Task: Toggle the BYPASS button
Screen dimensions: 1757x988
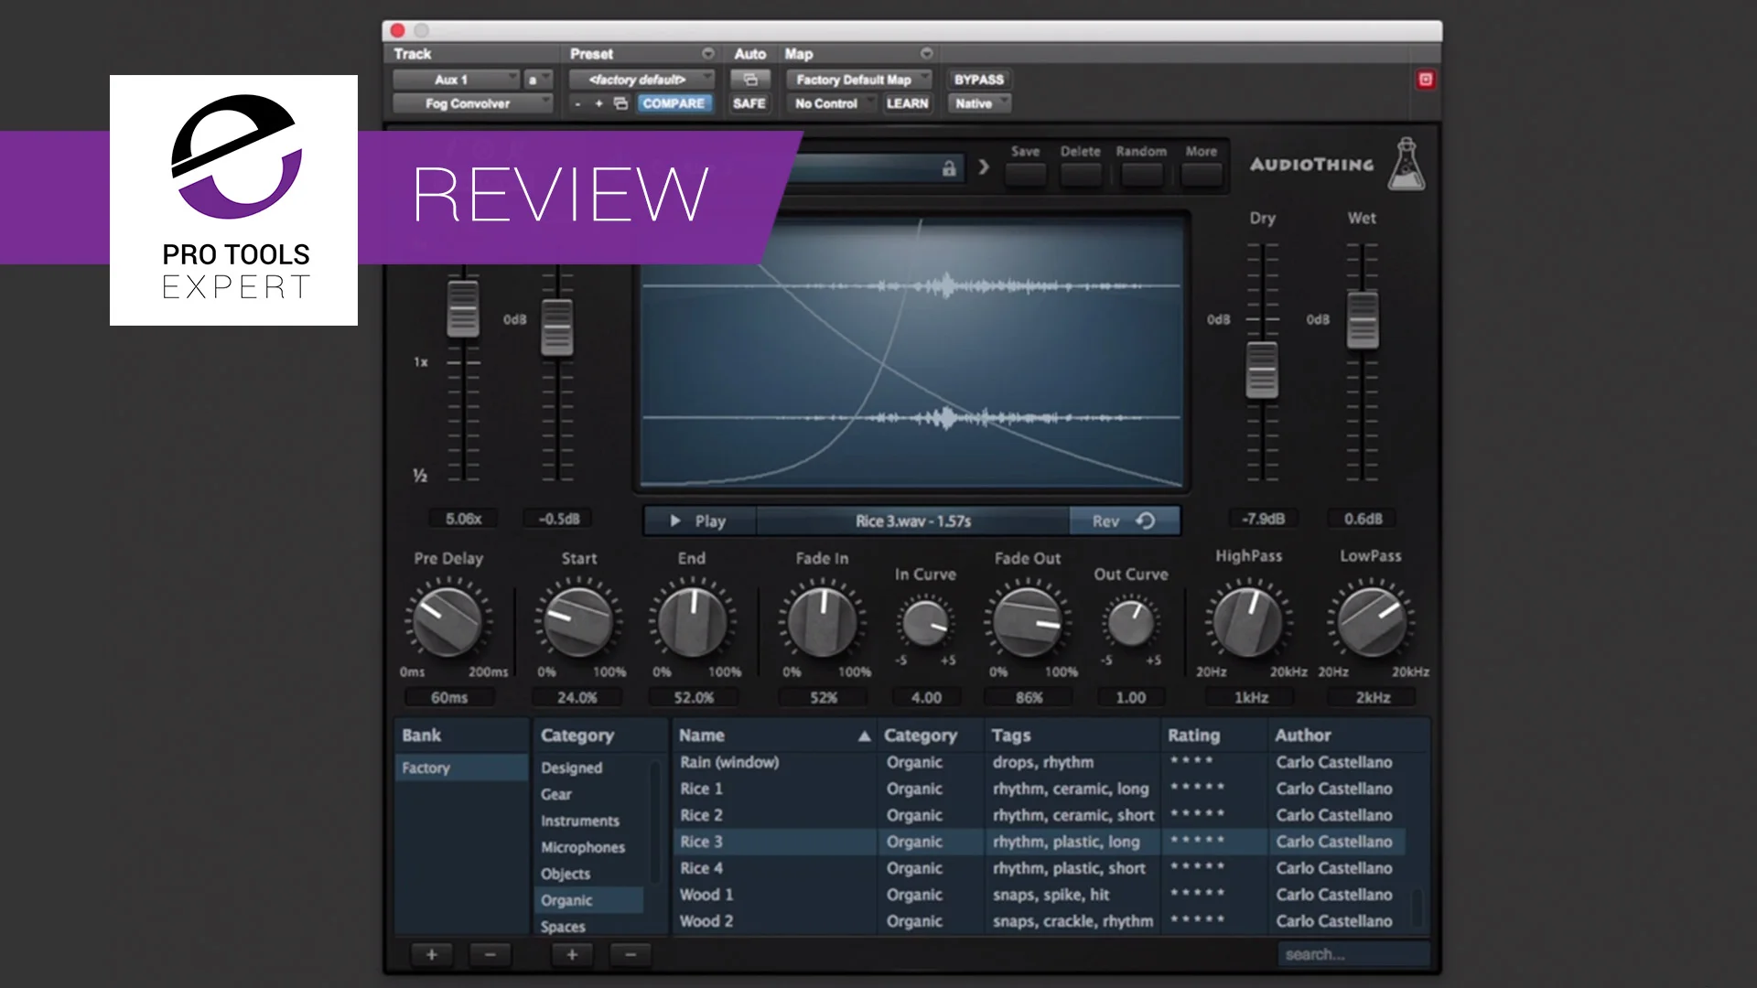Action: 977,80
